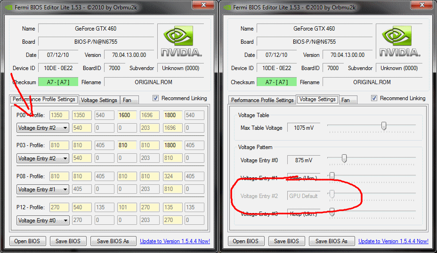This screenshot has width=437, height=253.
Task: Click Save BIOS As in right window
Action: (x=332, y=241)
